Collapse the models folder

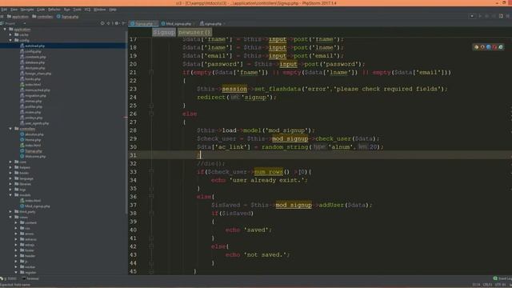tap(10, 195)
